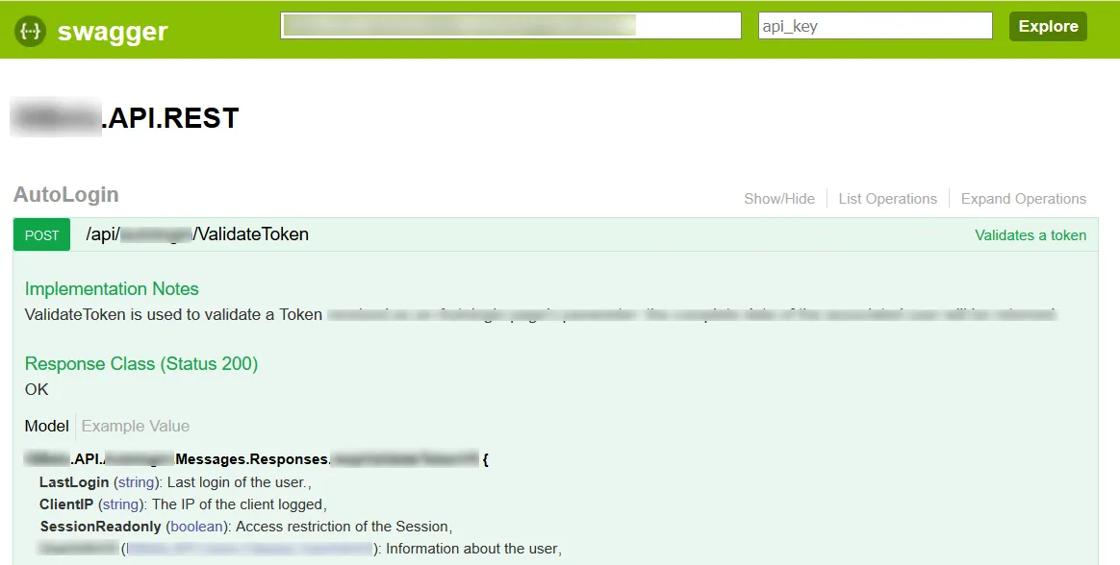Switch to the Example Value tab
The width and height of the screenshot is (1120, 565).
click(136, 426)
